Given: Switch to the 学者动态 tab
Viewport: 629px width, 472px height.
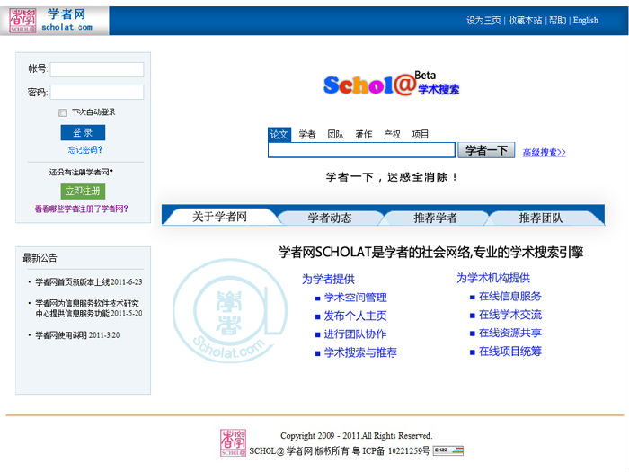Looking at the screenshot, I should (x=330, y=218).
